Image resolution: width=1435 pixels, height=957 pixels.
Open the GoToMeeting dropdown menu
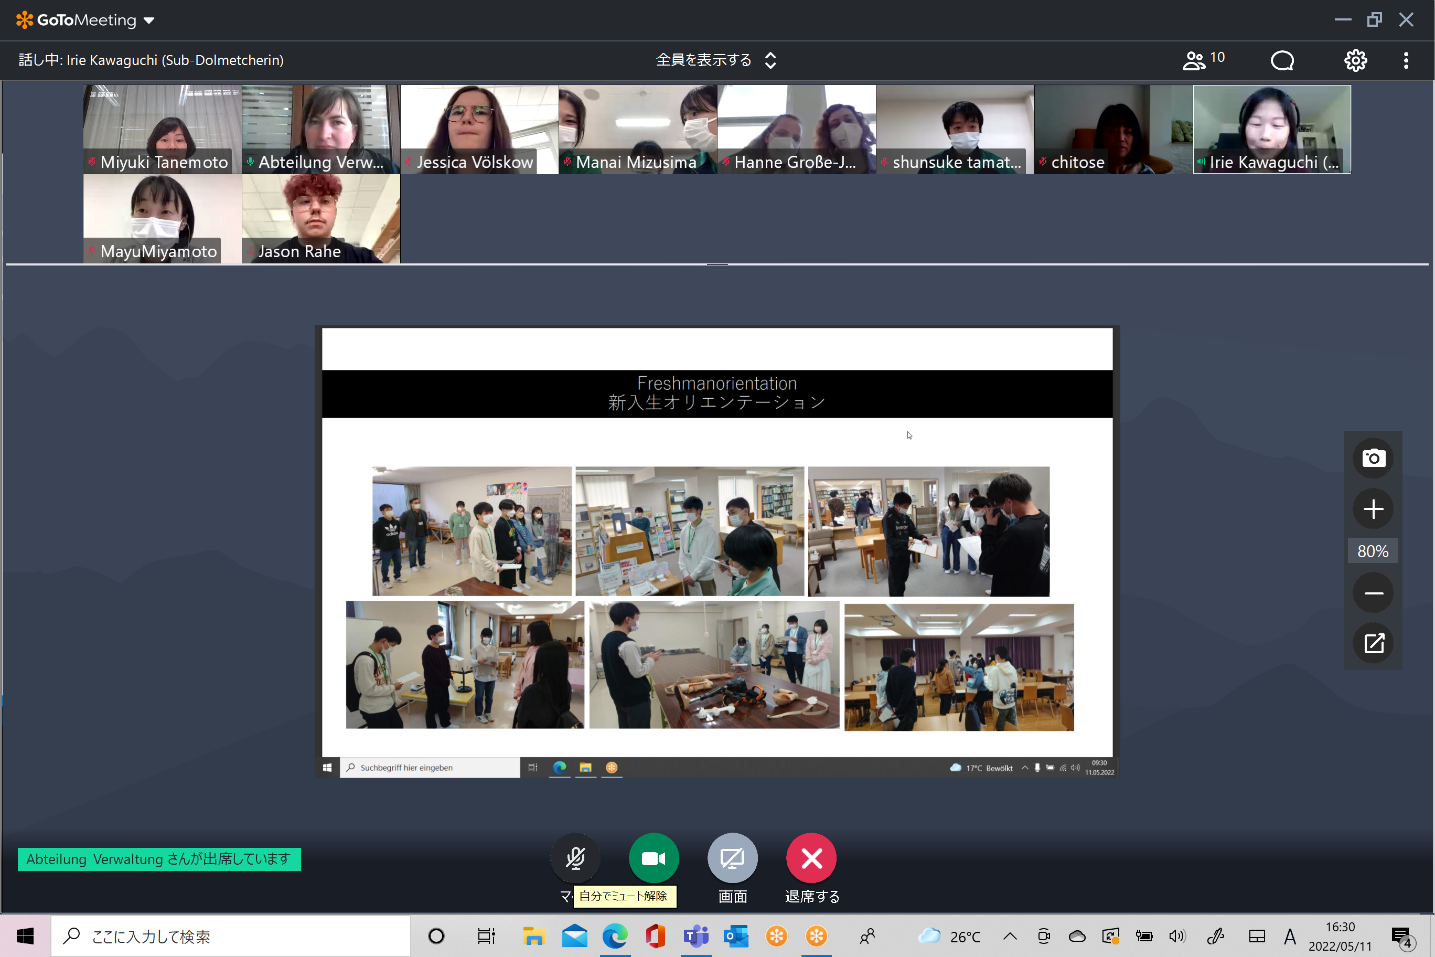click(x=85, y=20)
